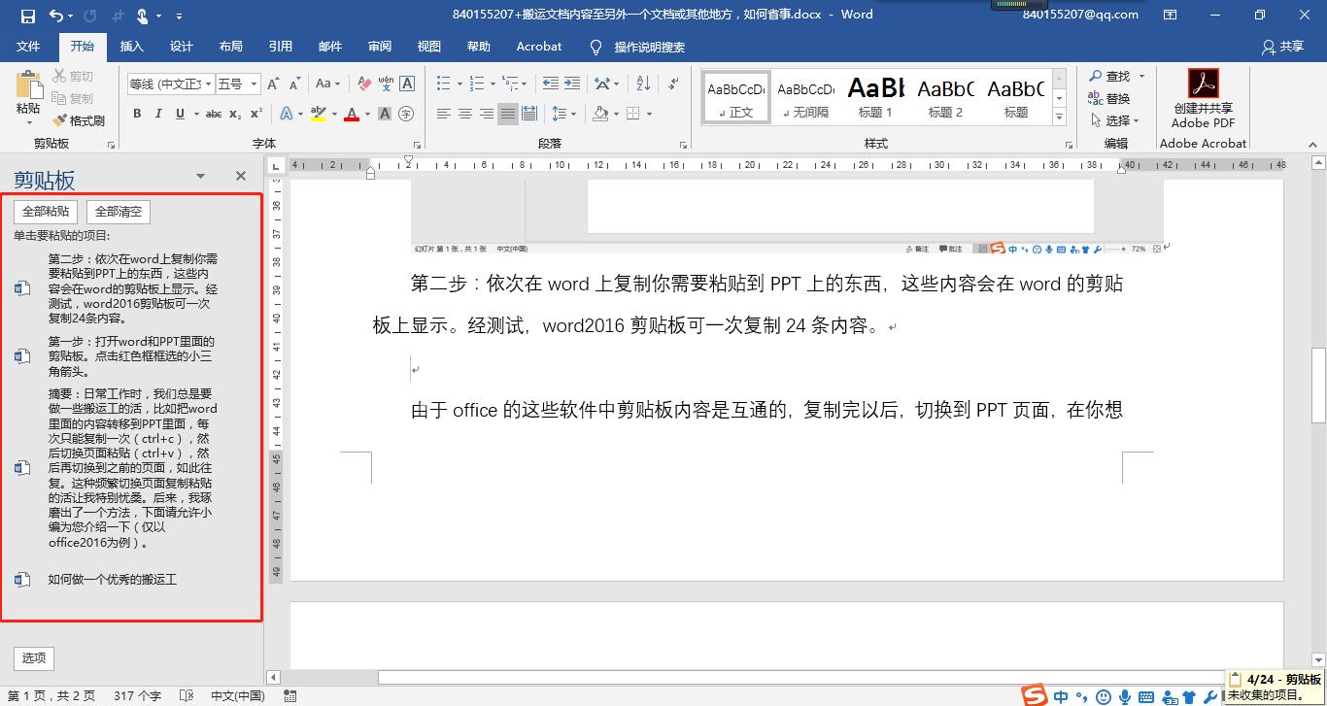Click the 全部粘贴 (Paste All) button
Screen dimensions: 1327x706
(x=45, y=212)
